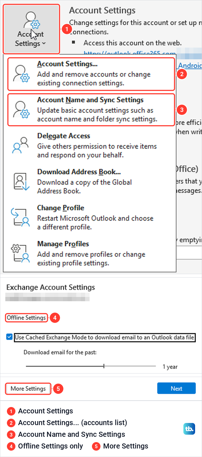The width and height of the screenshot is (202, 457).
Task: Choose Change Profile menu option
Action: tap(90, 217)
